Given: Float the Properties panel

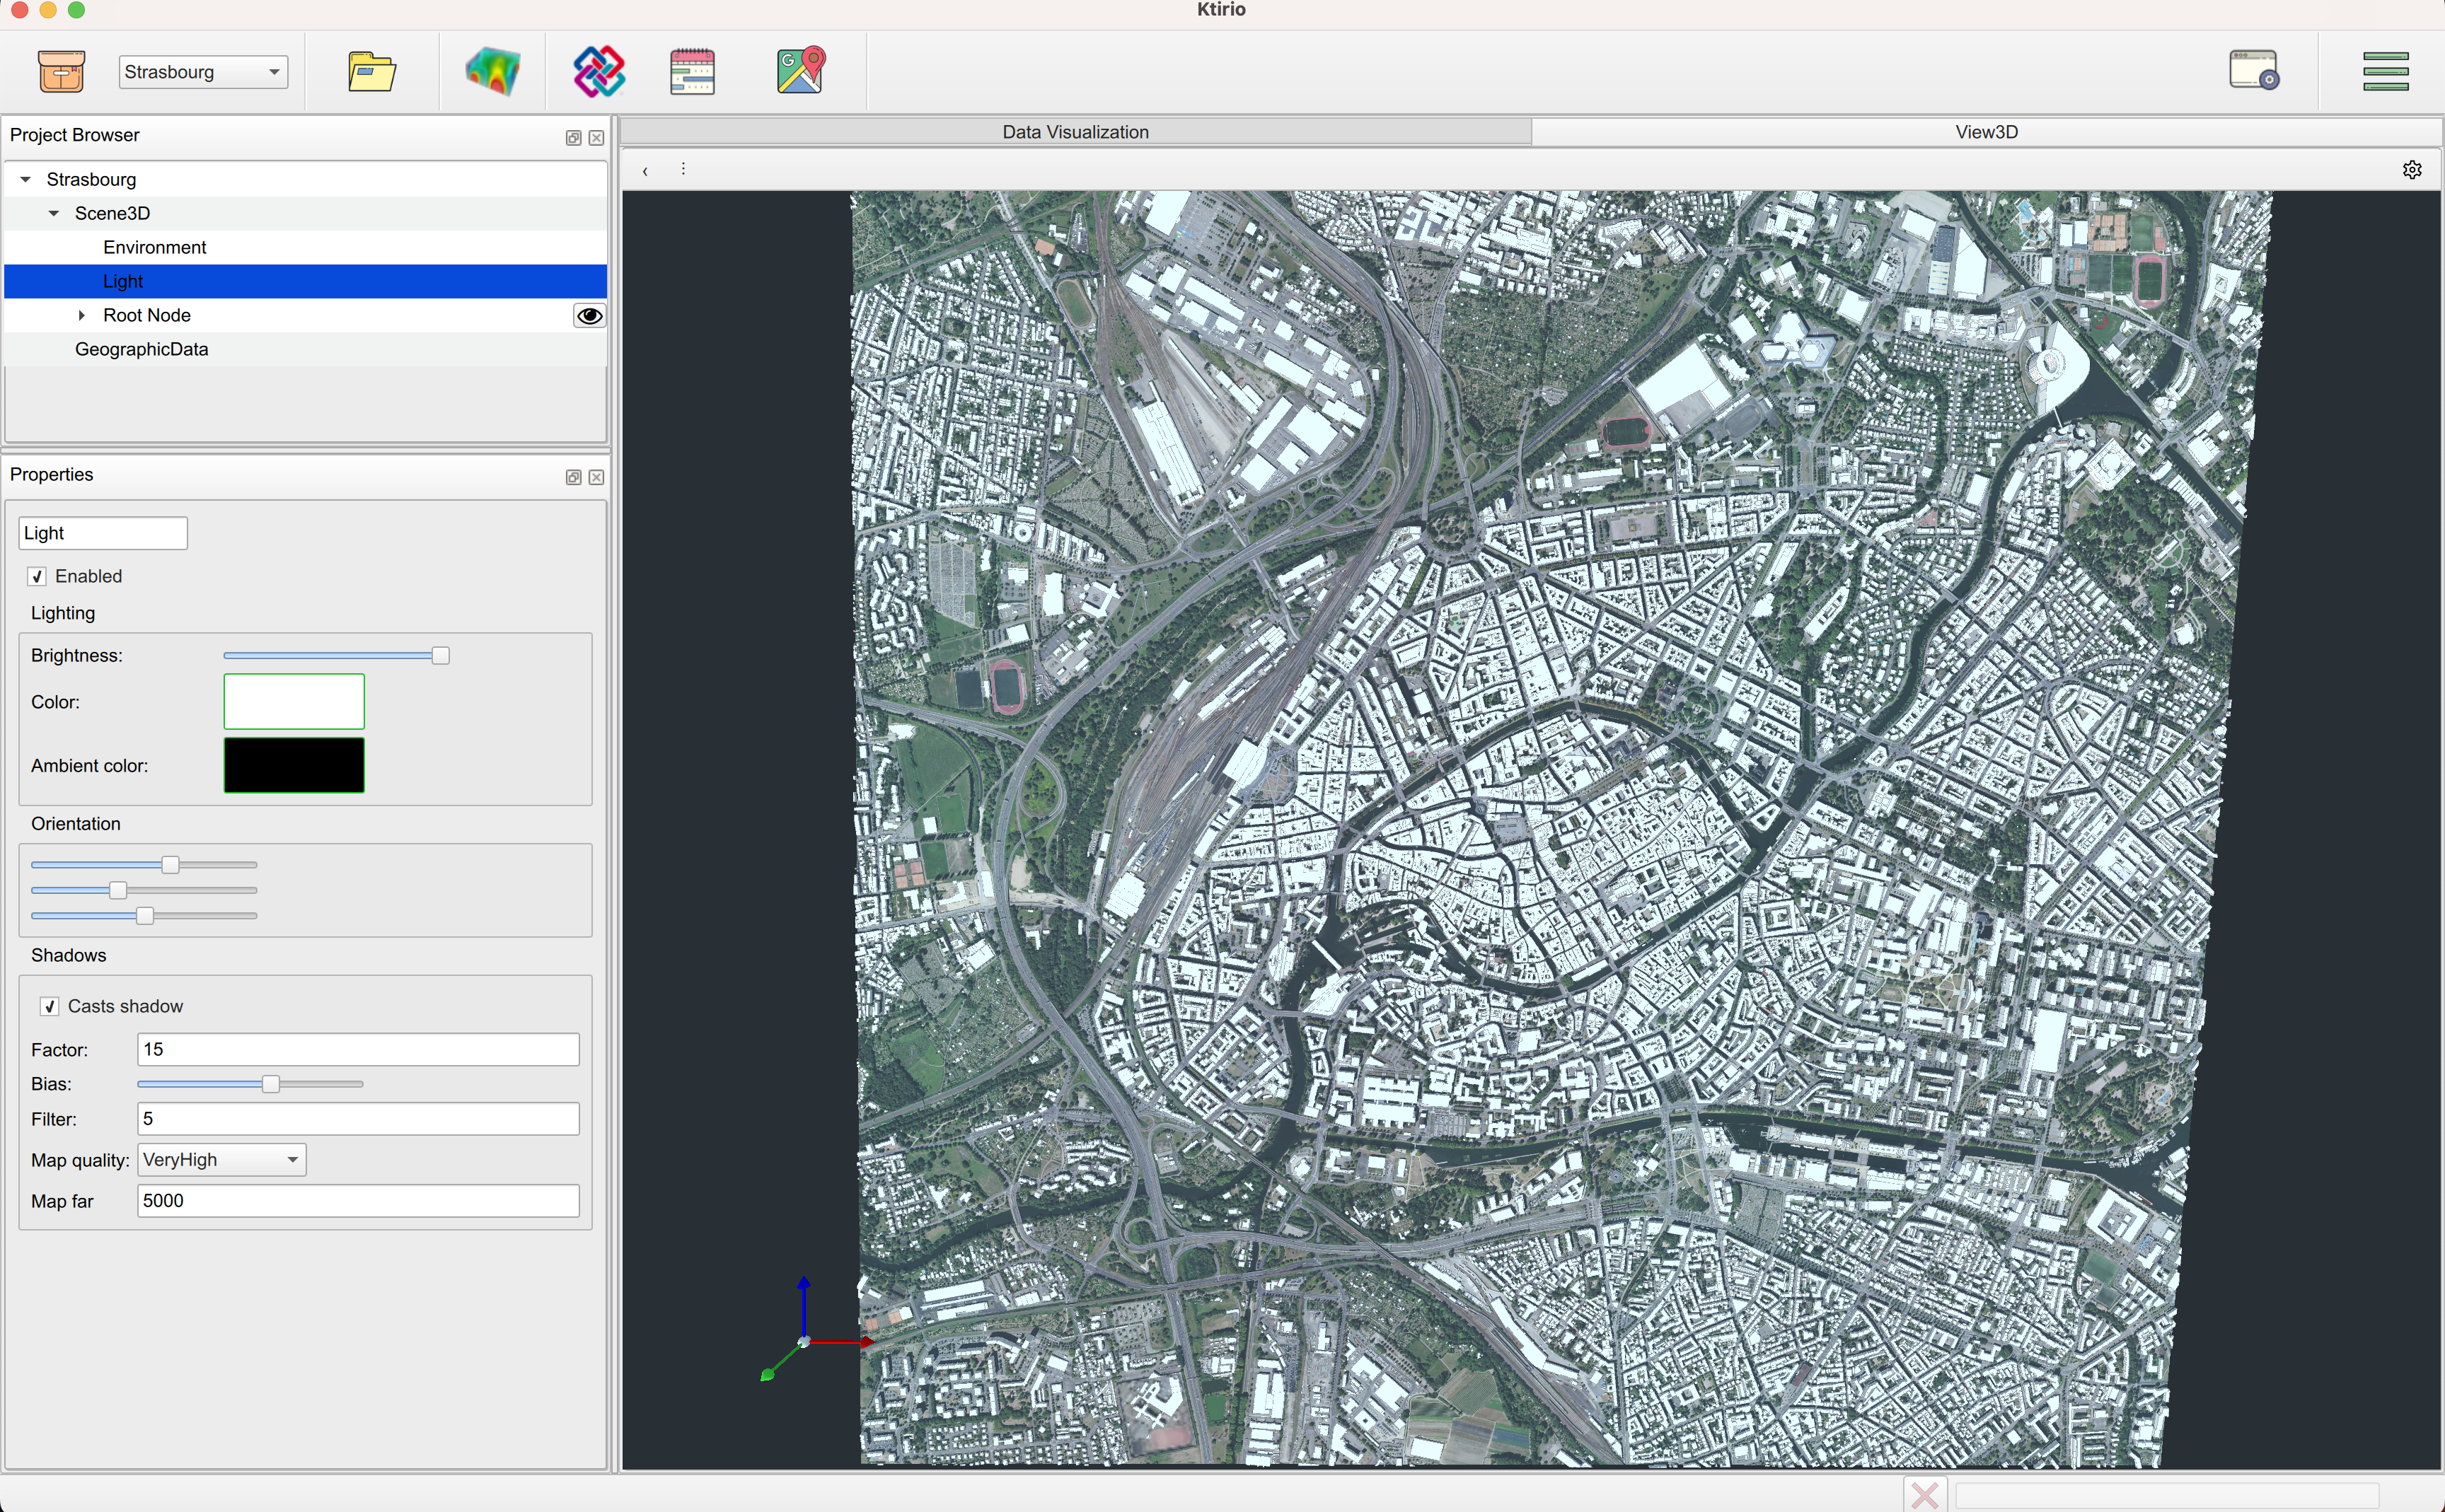Looking at the screenshot, I should click(573, 478).
